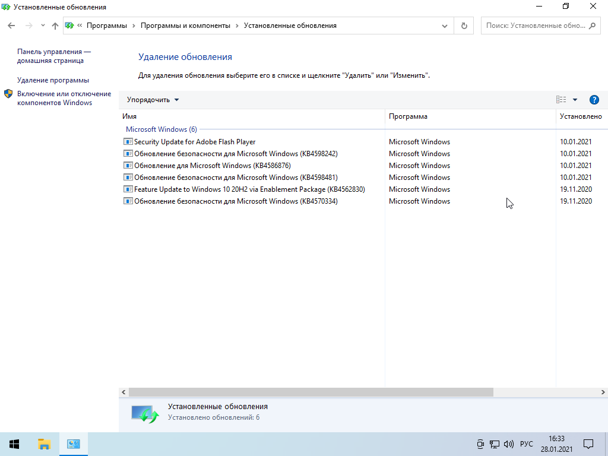Open the clock showing 16:33

click(556, 444)
